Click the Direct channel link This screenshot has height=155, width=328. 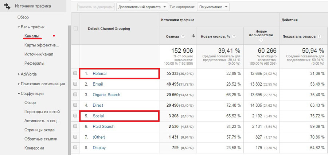click(98, 105)
